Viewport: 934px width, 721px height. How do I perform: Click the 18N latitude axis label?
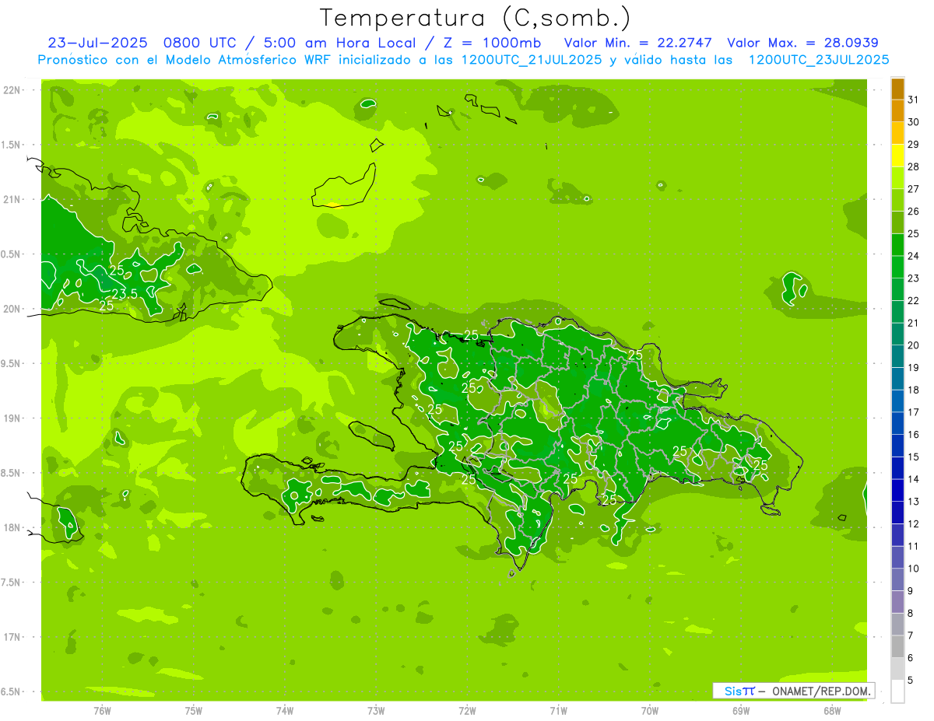13,528
